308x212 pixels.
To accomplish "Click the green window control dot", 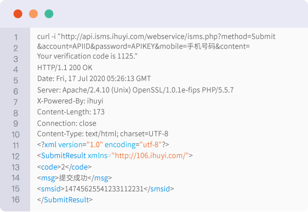I will pyautogui.click(x=49, y=14).
